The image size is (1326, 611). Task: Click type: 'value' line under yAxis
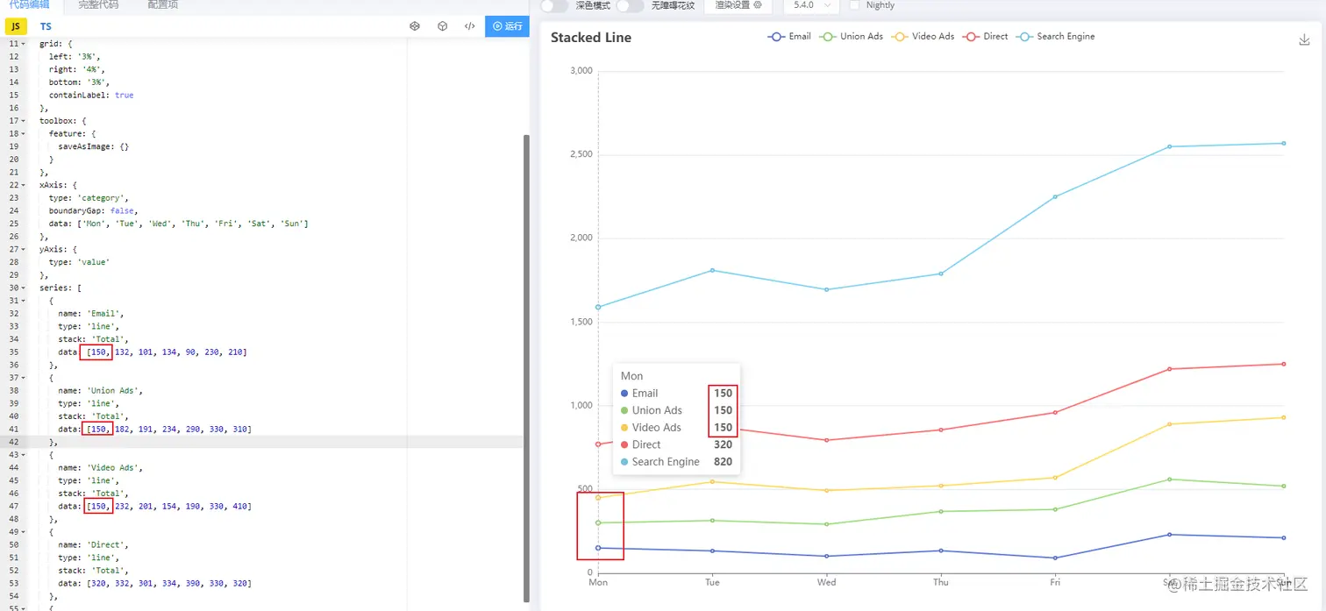tap(79, 262)
